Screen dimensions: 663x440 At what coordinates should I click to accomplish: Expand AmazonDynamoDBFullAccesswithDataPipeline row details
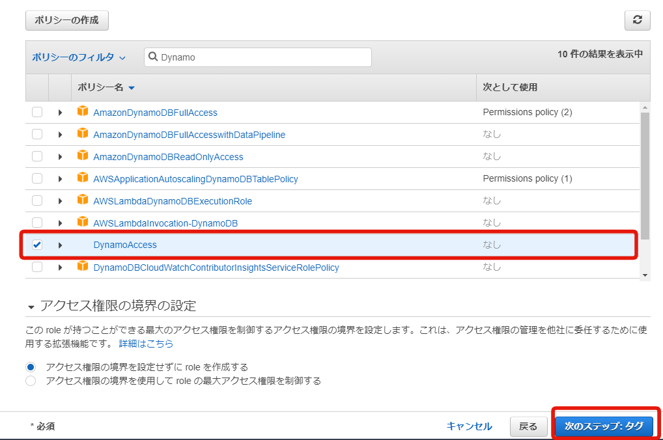[x=60, y=135]
